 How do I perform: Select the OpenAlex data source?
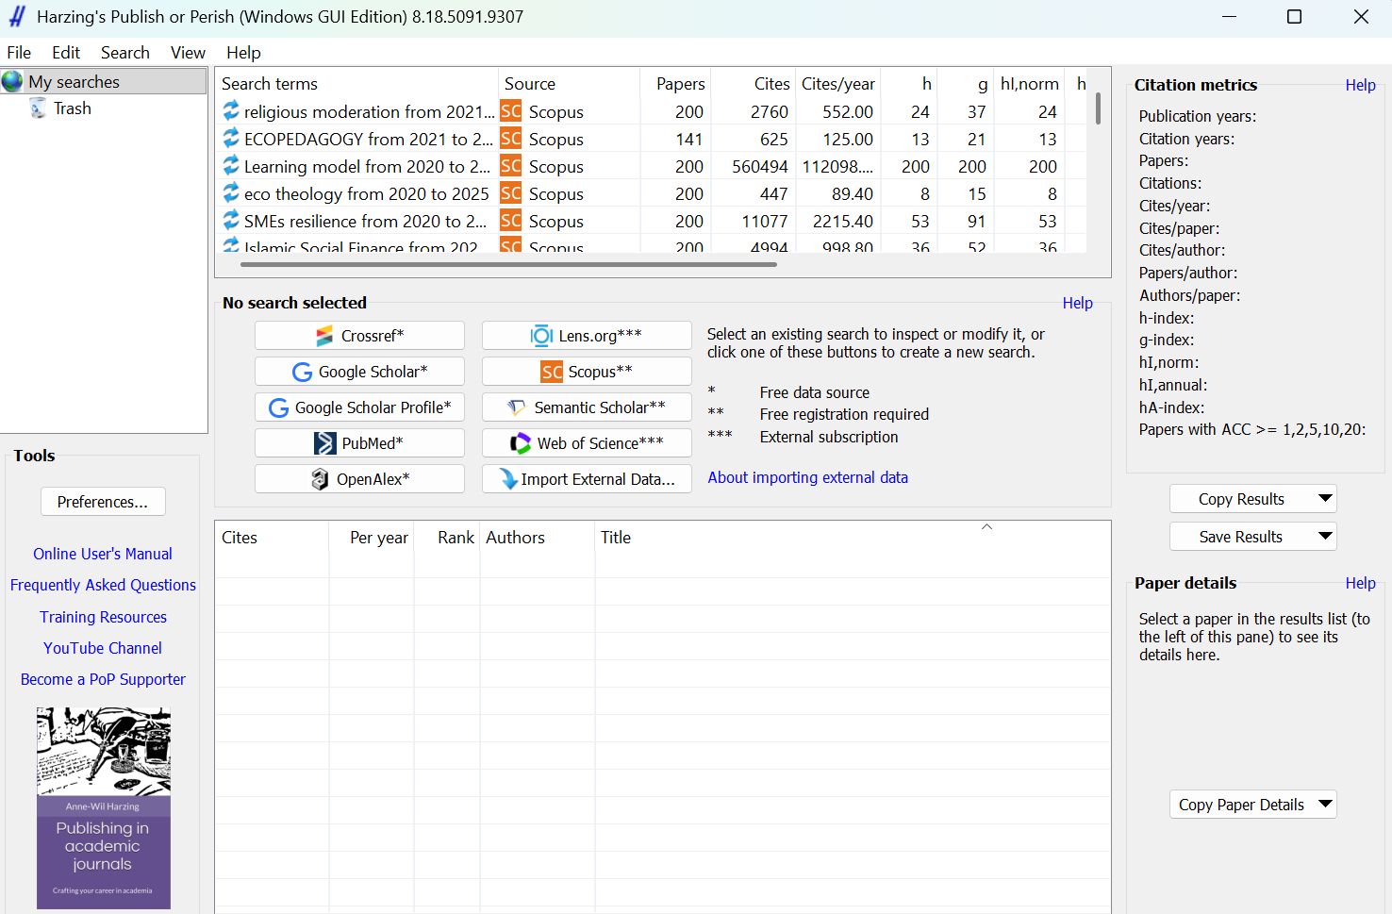coord(359,479)
